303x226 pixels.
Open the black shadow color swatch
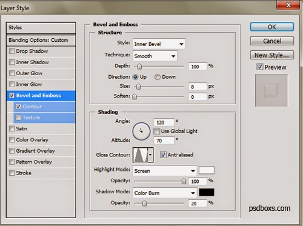pos(207,193)
